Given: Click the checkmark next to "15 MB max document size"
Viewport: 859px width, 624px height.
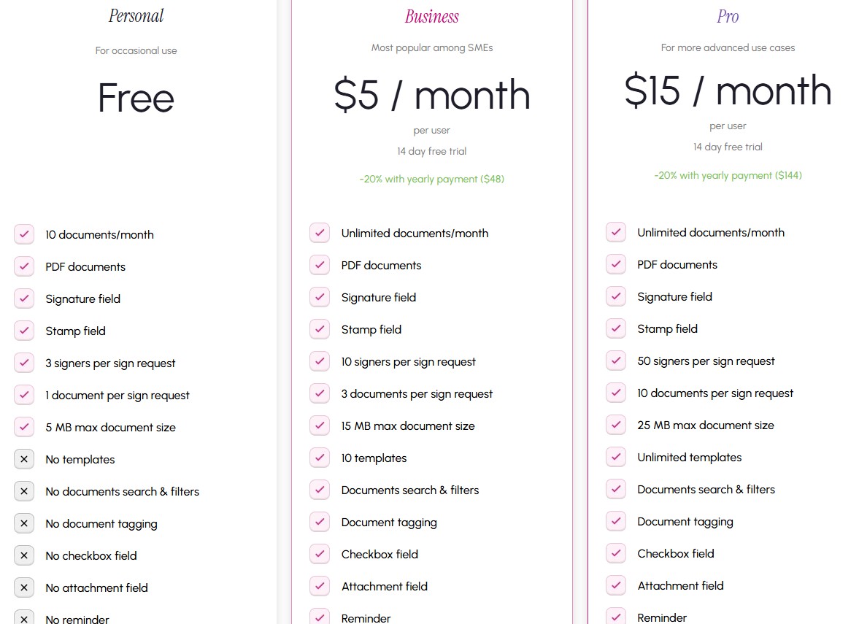Looking at the screenshot, I should (x=320, y=425).
